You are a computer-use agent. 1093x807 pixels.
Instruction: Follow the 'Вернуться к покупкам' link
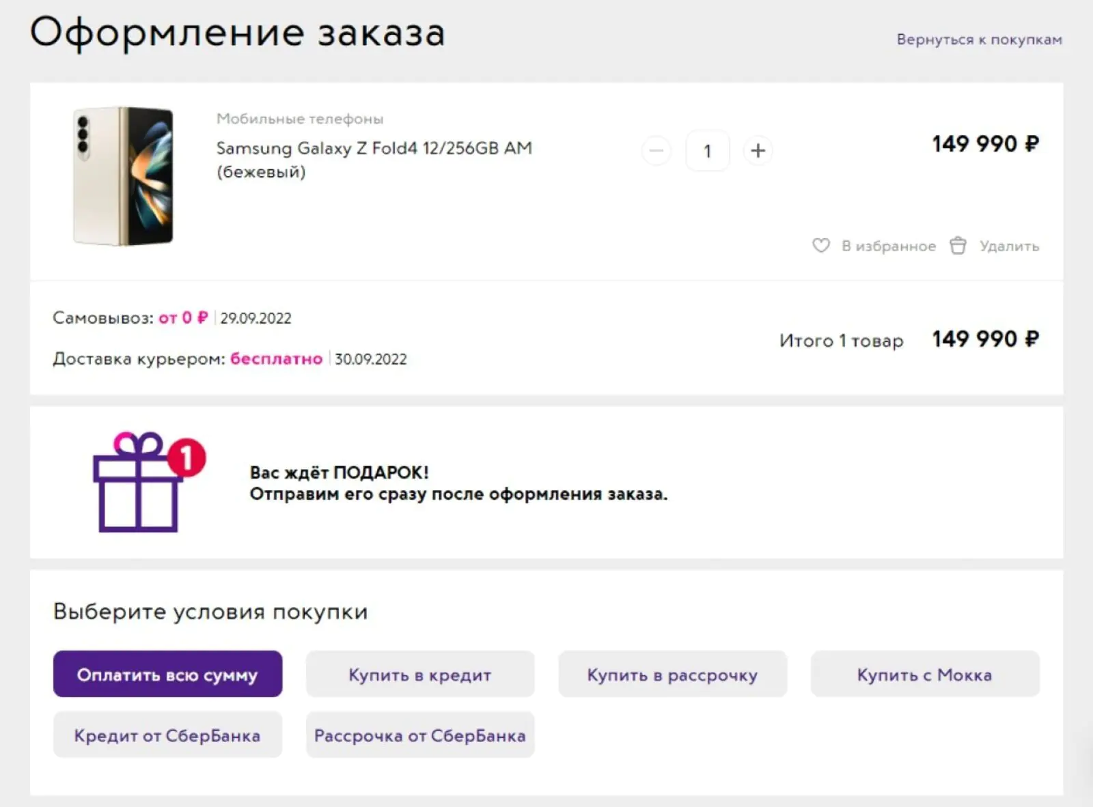click(980, 40)
